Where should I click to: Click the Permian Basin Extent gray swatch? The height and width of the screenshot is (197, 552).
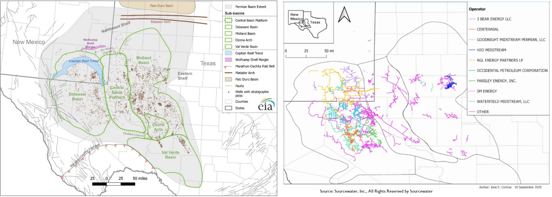(228, 7)
